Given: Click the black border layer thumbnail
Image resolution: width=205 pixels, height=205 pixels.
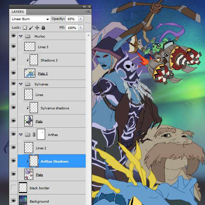Looking at the screenshot, I should (23, 188).
